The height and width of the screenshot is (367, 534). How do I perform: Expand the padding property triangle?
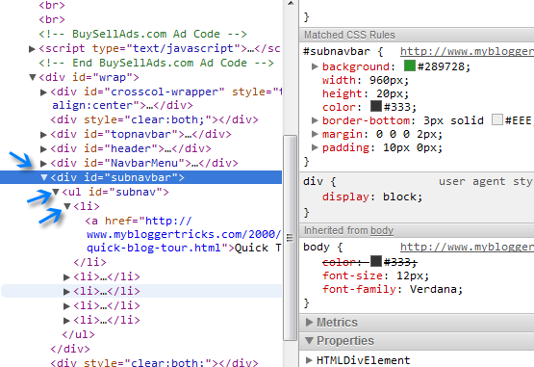tap(315, 147)
